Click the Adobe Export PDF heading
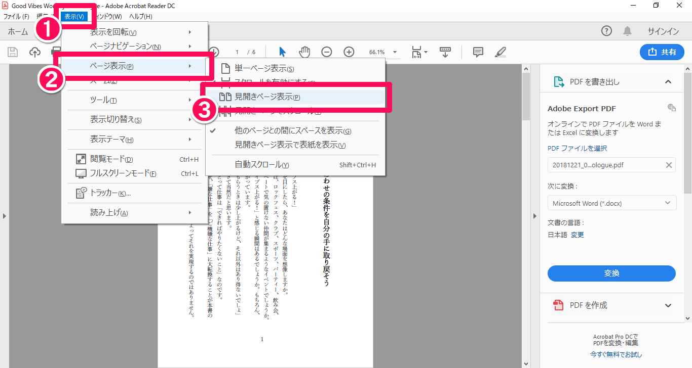 582,109
